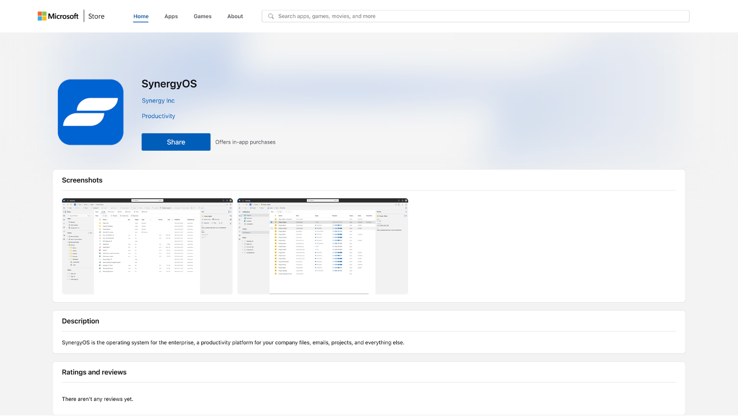Image resolution: width=738 pixels, height=416 pixels.
Task: Open the Store home link
Action: (96, 16)
